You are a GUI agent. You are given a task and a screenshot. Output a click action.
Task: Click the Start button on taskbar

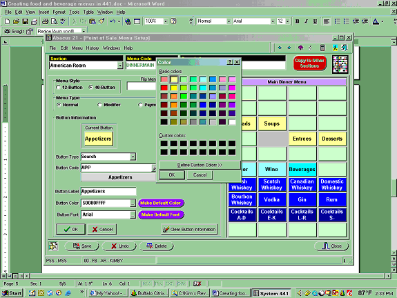12,293
